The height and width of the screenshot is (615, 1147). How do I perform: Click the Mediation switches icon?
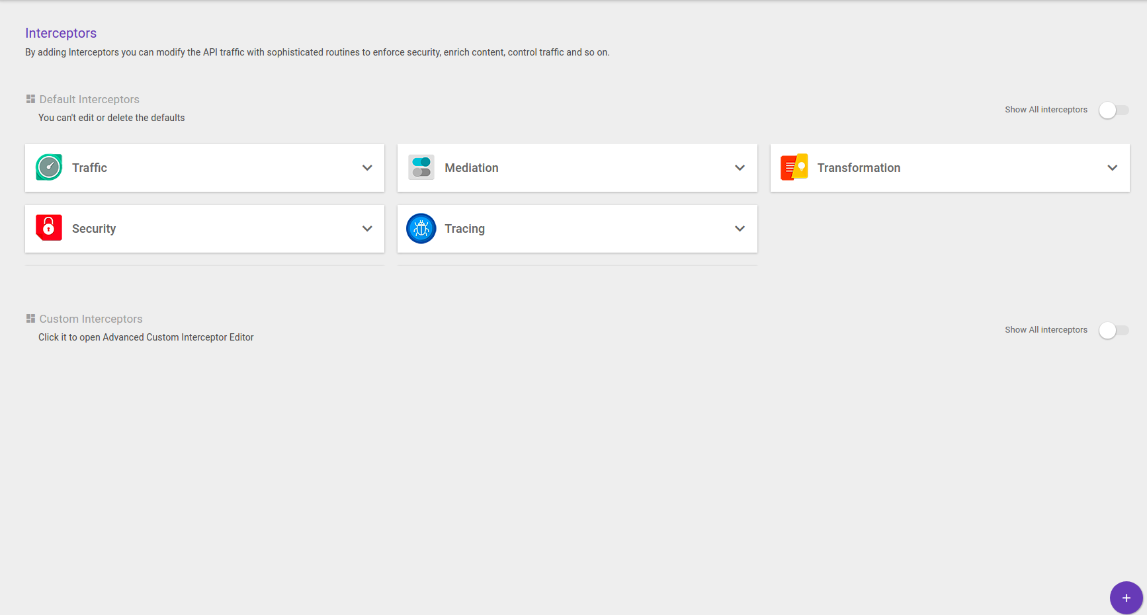coord(421,167)
